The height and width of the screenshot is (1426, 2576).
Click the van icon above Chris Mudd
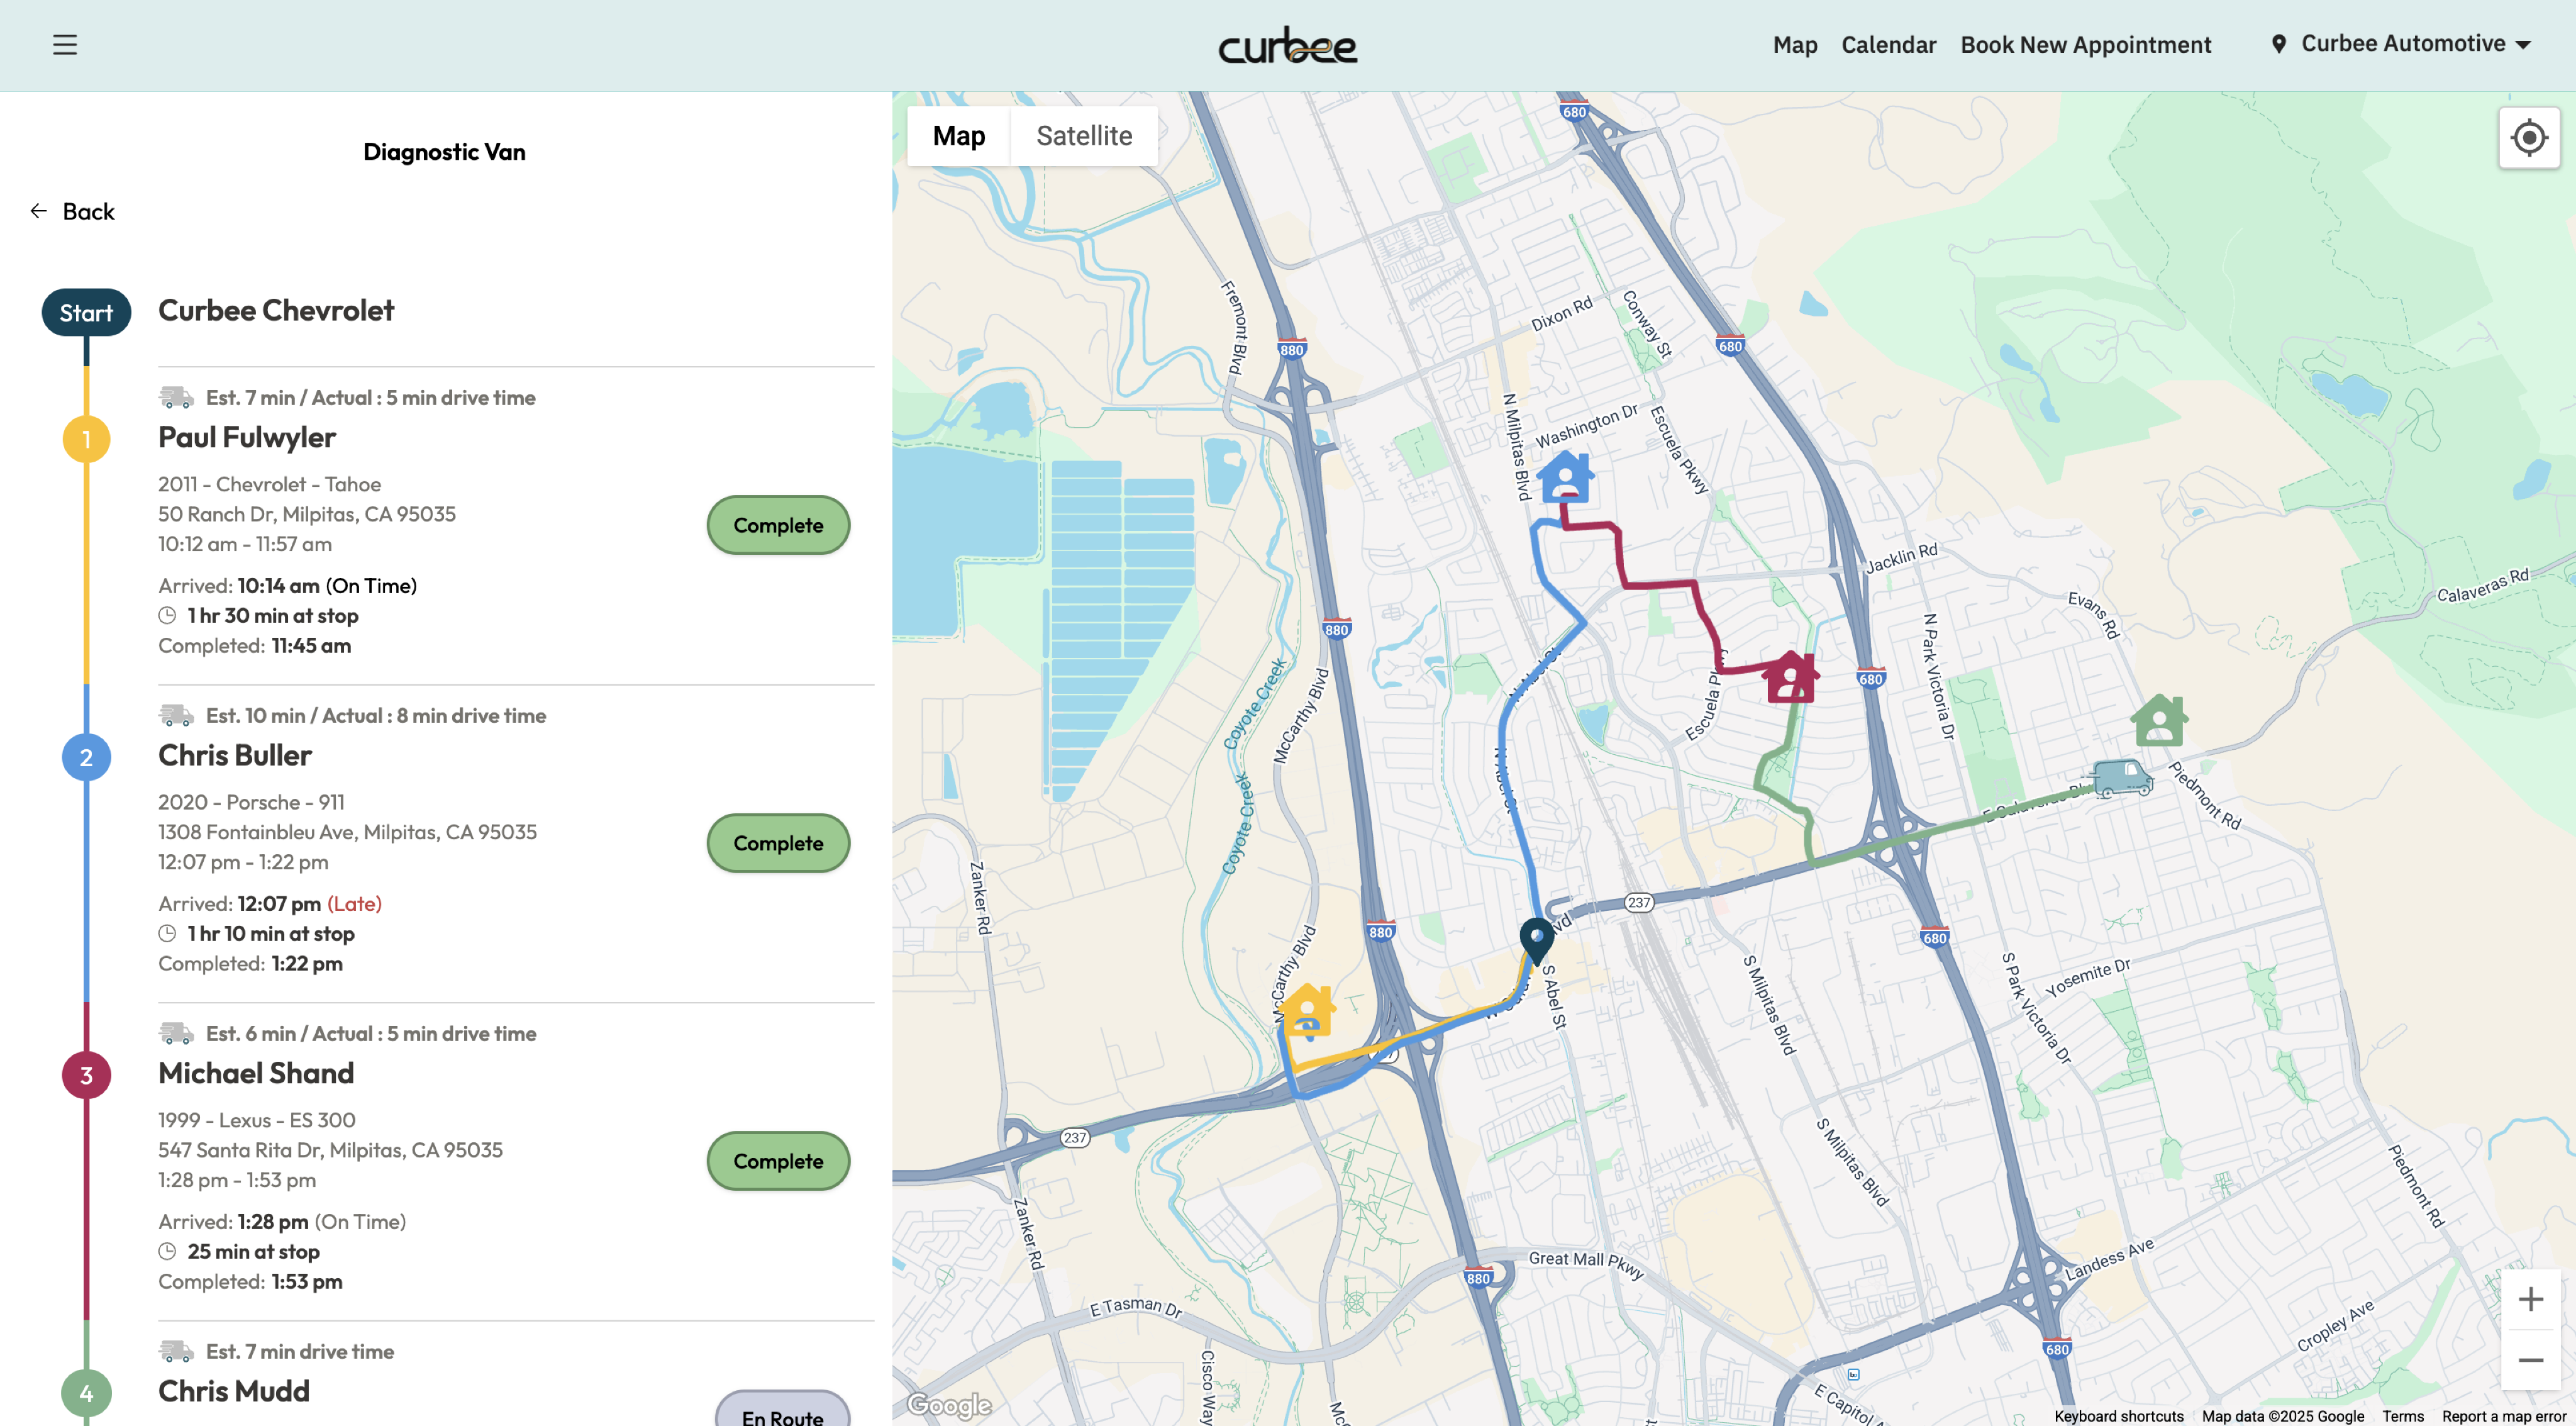click(176, 1352)
